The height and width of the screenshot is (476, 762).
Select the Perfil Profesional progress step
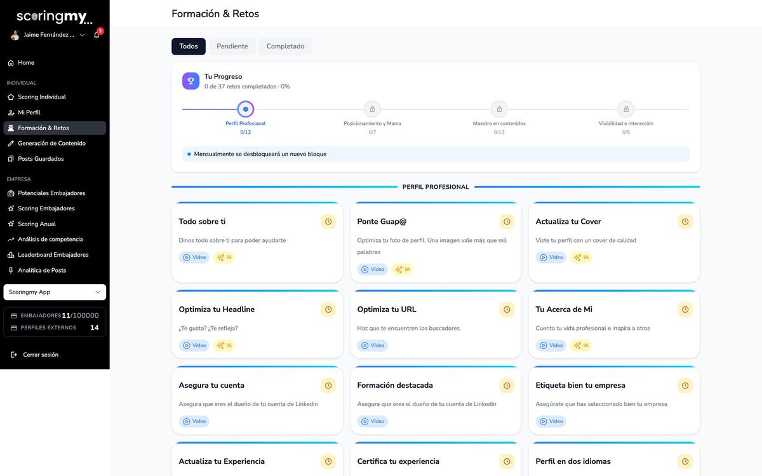click(246, 109)
